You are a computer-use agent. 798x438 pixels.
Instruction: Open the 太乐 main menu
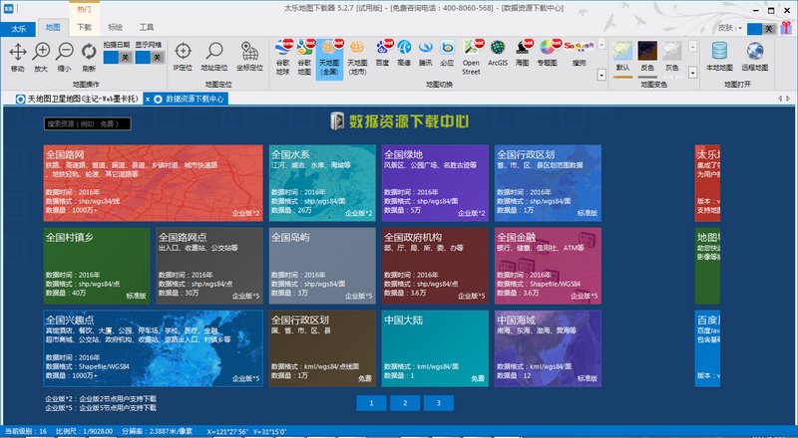coord(18,29)
